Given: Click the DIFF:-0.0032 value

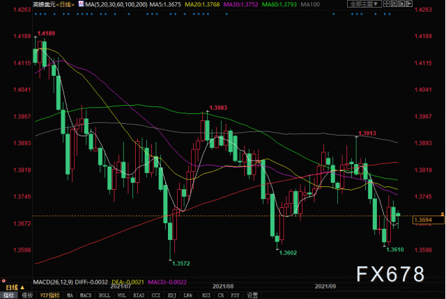Looking at the screenshot, I should tap(91, 282).
